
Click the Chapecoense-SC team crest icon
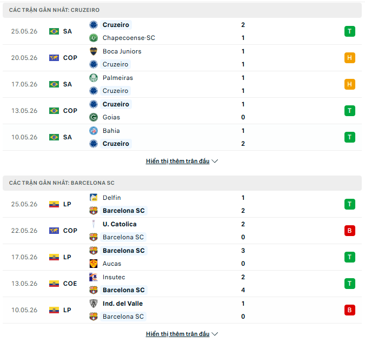tap(94, 38)
